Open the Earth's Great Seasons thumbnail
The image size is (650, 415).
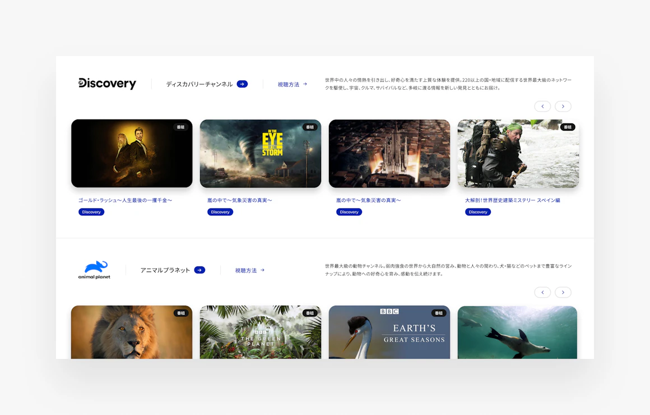[x=389, y=332]
